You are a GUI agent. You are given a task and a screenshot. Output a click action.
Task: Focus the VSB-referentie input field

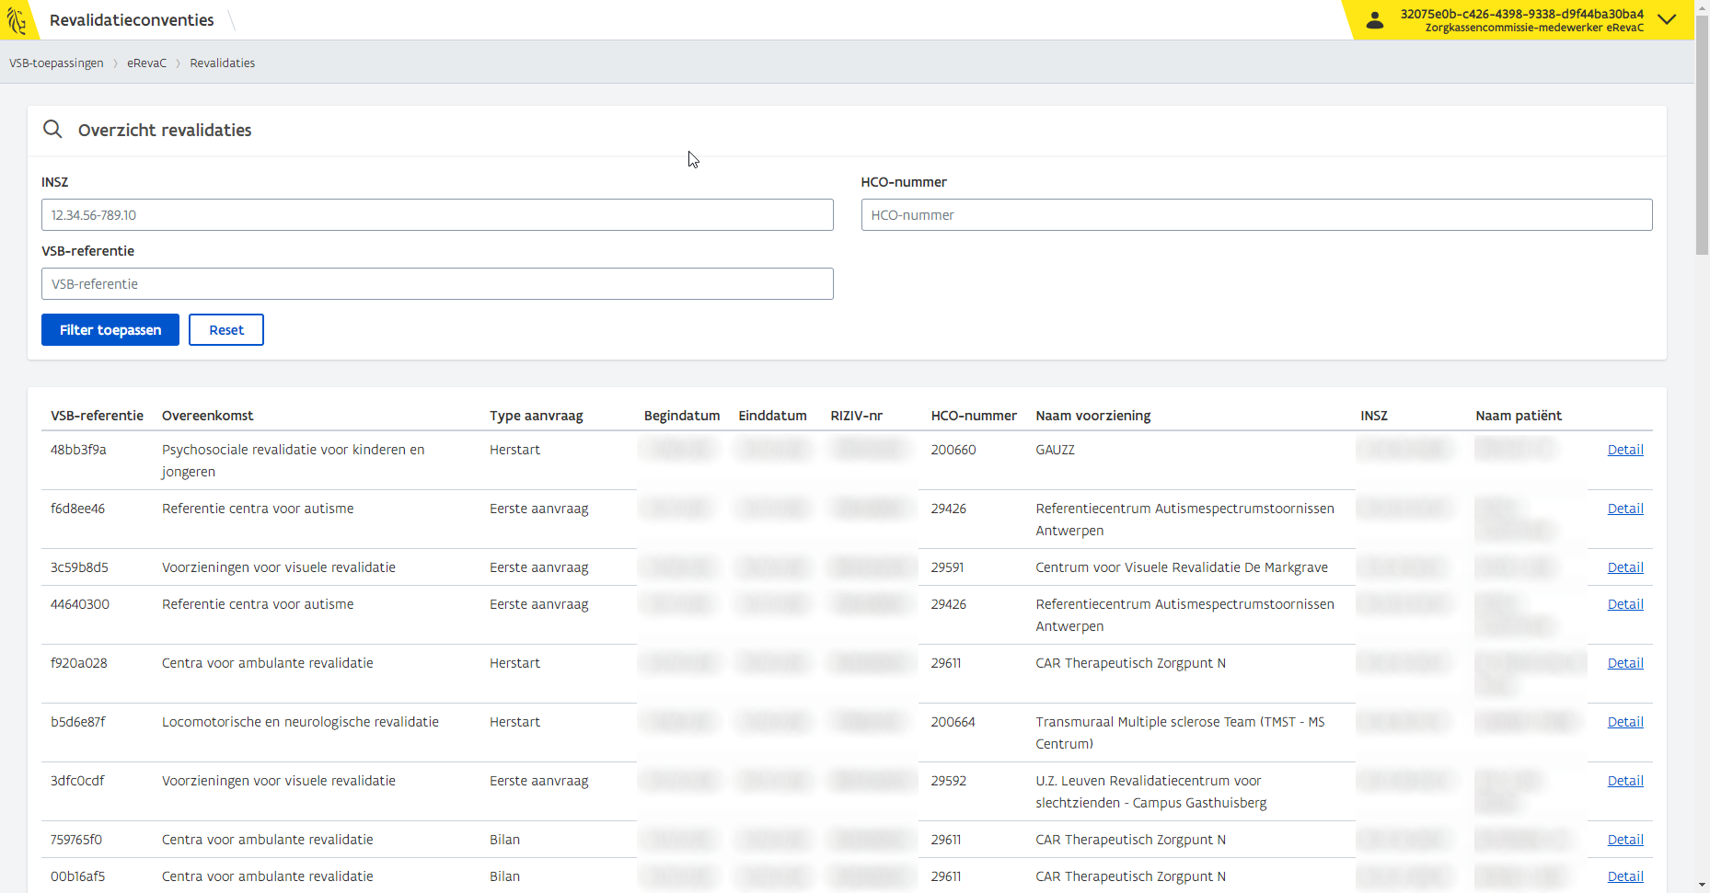tap(437, 284)
